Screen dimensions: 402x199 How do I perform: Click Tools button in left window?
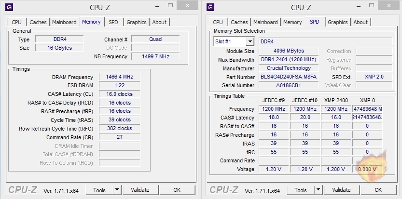(x=99, y=190)
